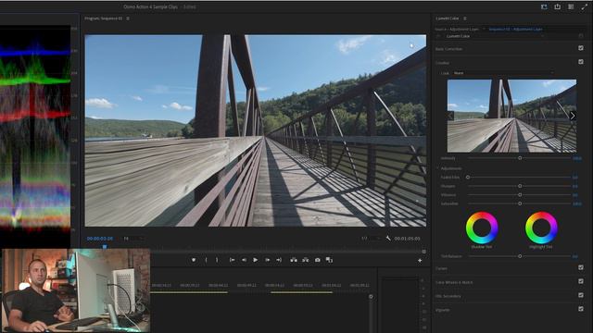The height and width of the screenshot is (333, 593).
Task: Step forward one frame
Action: 268,260
